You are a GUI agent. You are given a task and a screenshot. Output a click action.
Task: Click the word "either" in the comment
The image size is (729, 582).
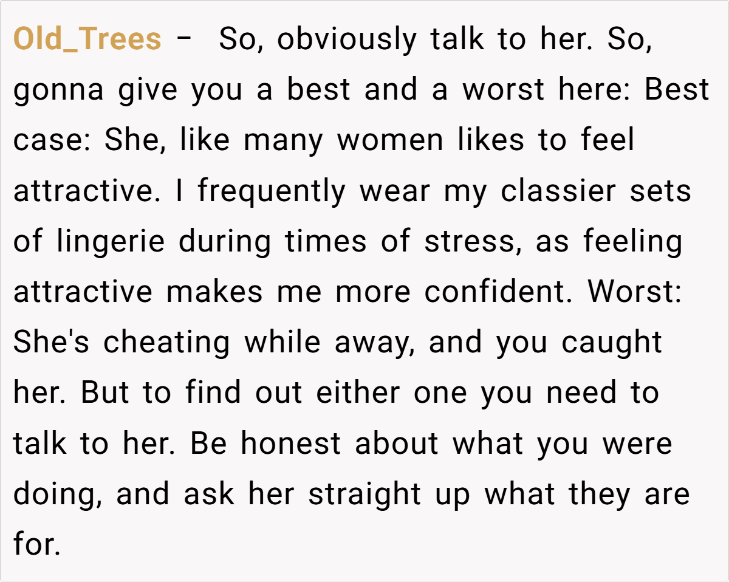358,392
